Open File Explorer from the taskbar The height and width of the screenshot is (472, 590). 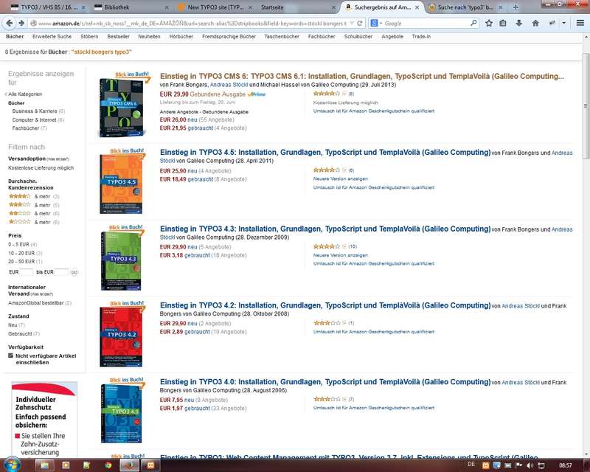[x=44, y=465]
